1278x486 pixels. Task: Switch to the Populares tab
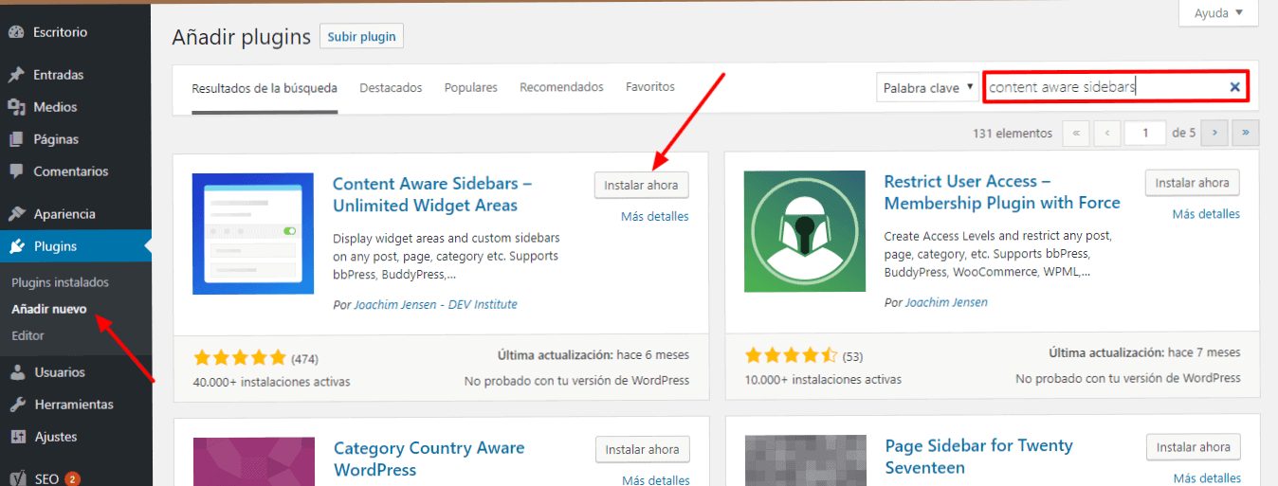tap(471, 87)
